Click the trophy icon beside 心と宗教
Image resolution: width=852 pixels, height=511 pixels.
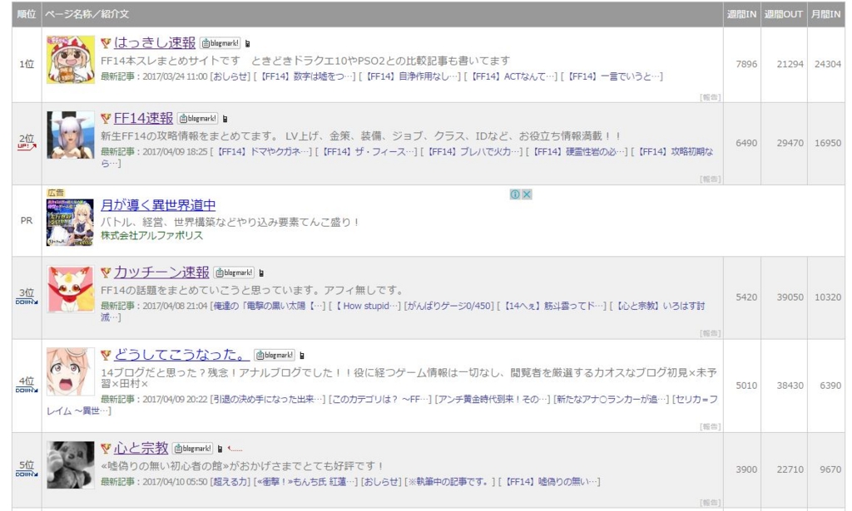click(106, 448)
